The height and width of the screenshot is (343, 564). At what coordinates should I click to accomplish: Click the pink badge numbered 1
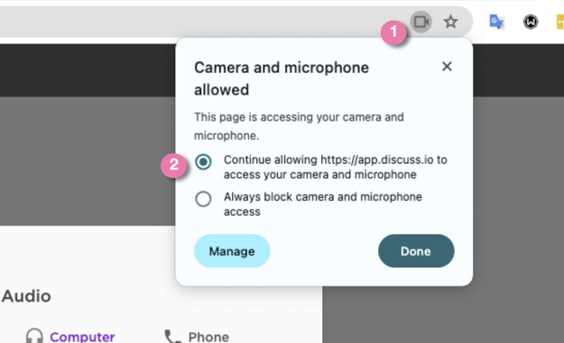(x=393, y=32)
